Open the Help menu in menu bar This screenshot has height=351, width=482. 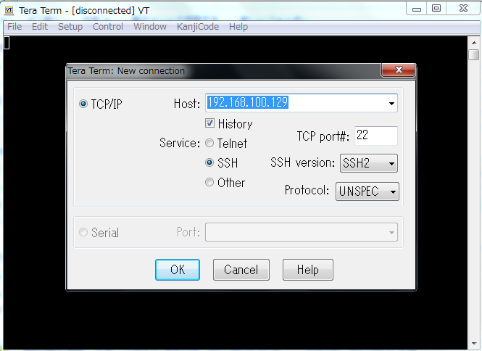click(238, 27)
